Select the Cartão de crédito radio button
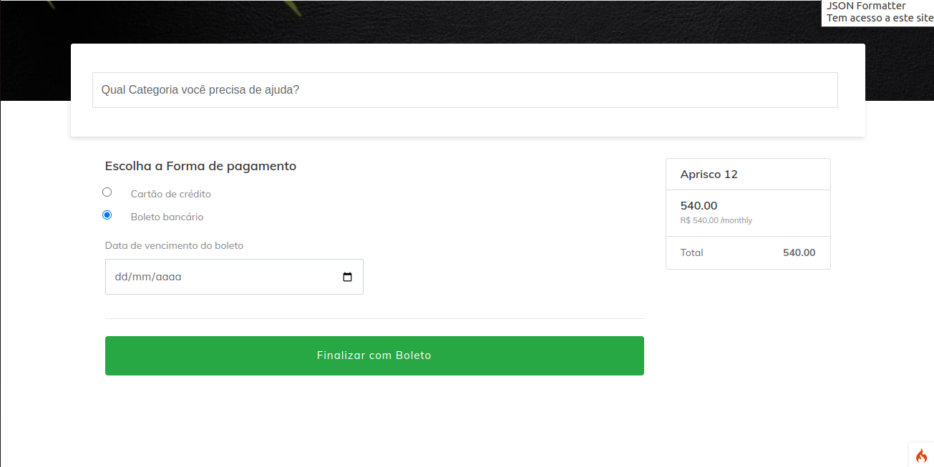 click(107, 192)
